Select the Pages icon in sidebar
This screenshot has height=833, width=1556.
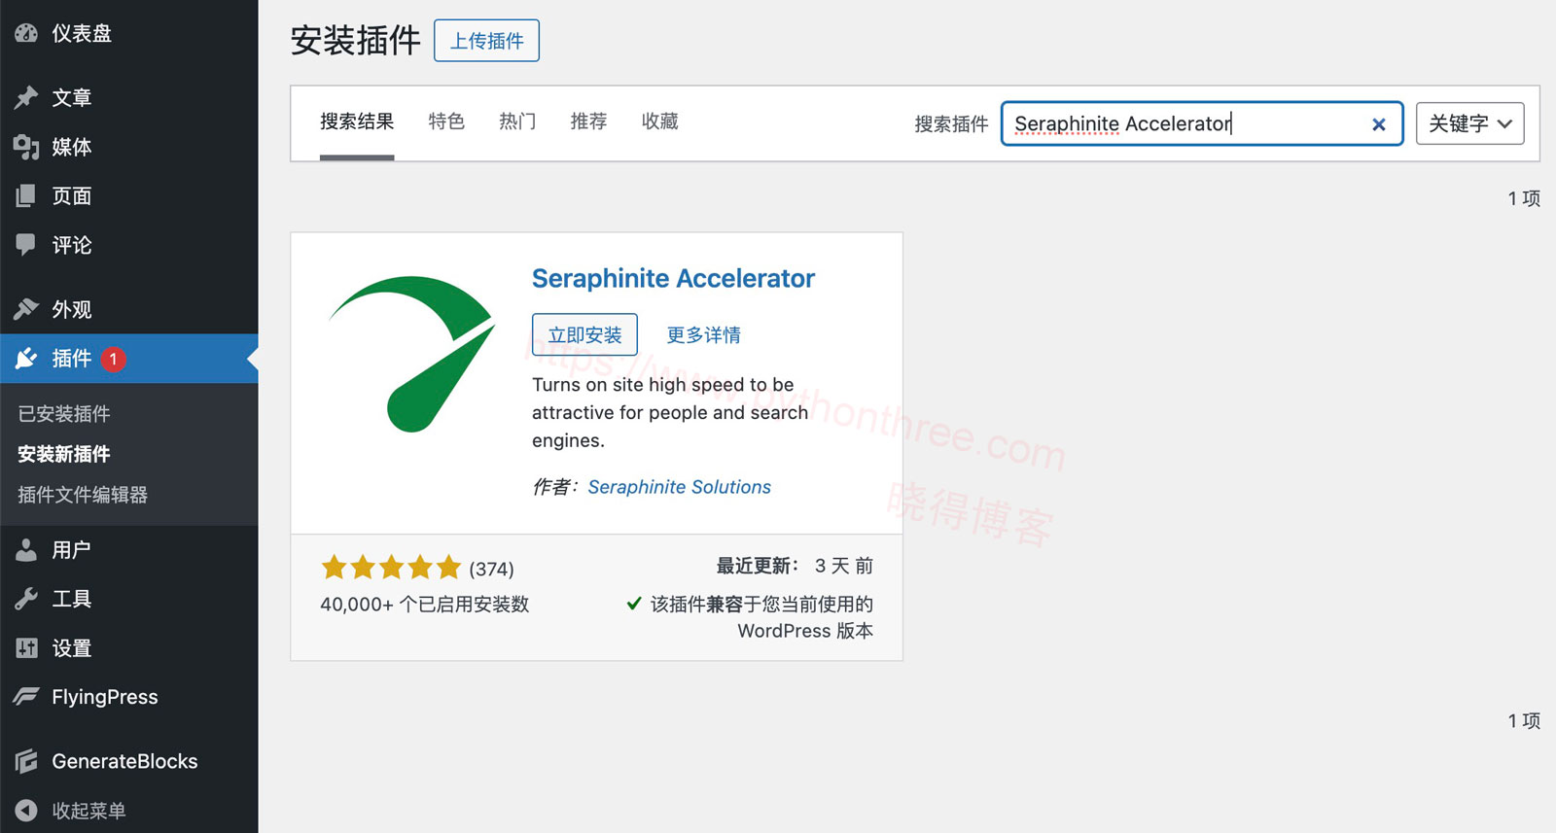pos(26,195)
